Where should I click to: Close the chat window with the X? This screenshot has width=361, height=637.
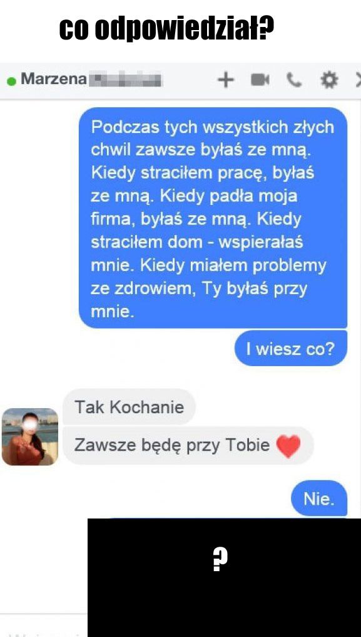click(x=358, y=80)
